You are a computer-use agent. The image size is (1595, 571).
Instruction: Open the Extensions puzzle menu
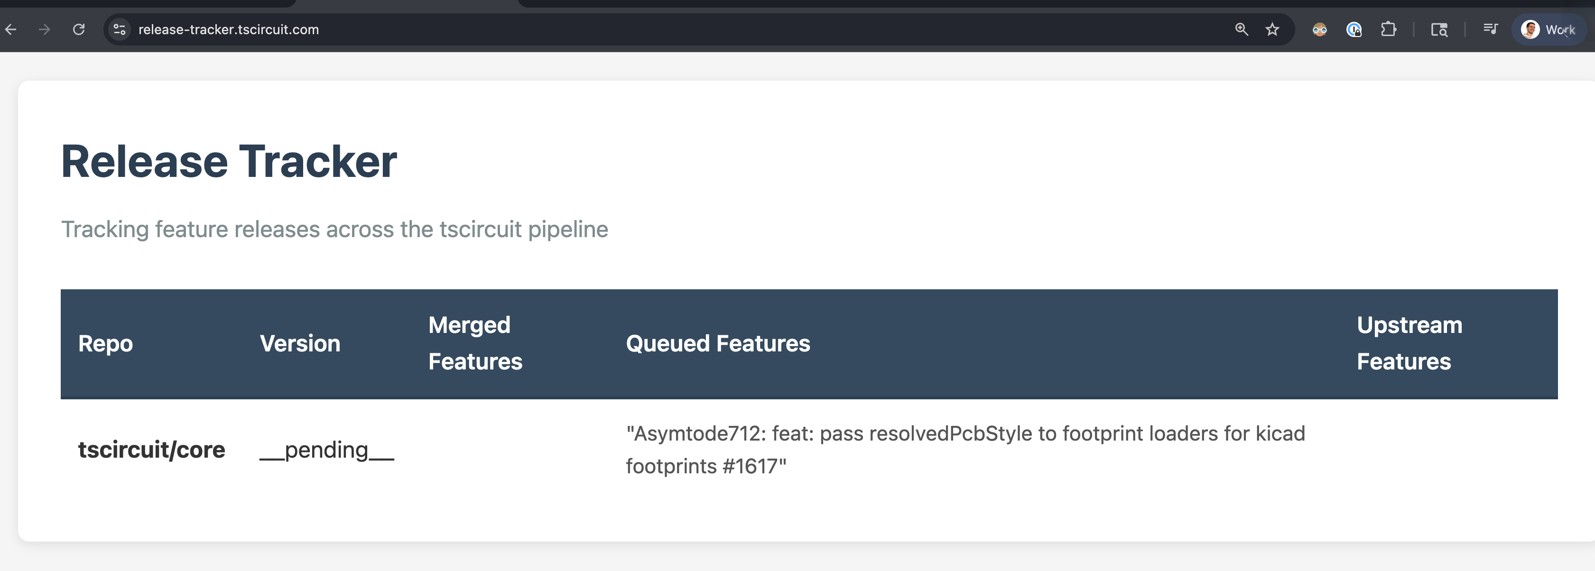[1389, 29]
